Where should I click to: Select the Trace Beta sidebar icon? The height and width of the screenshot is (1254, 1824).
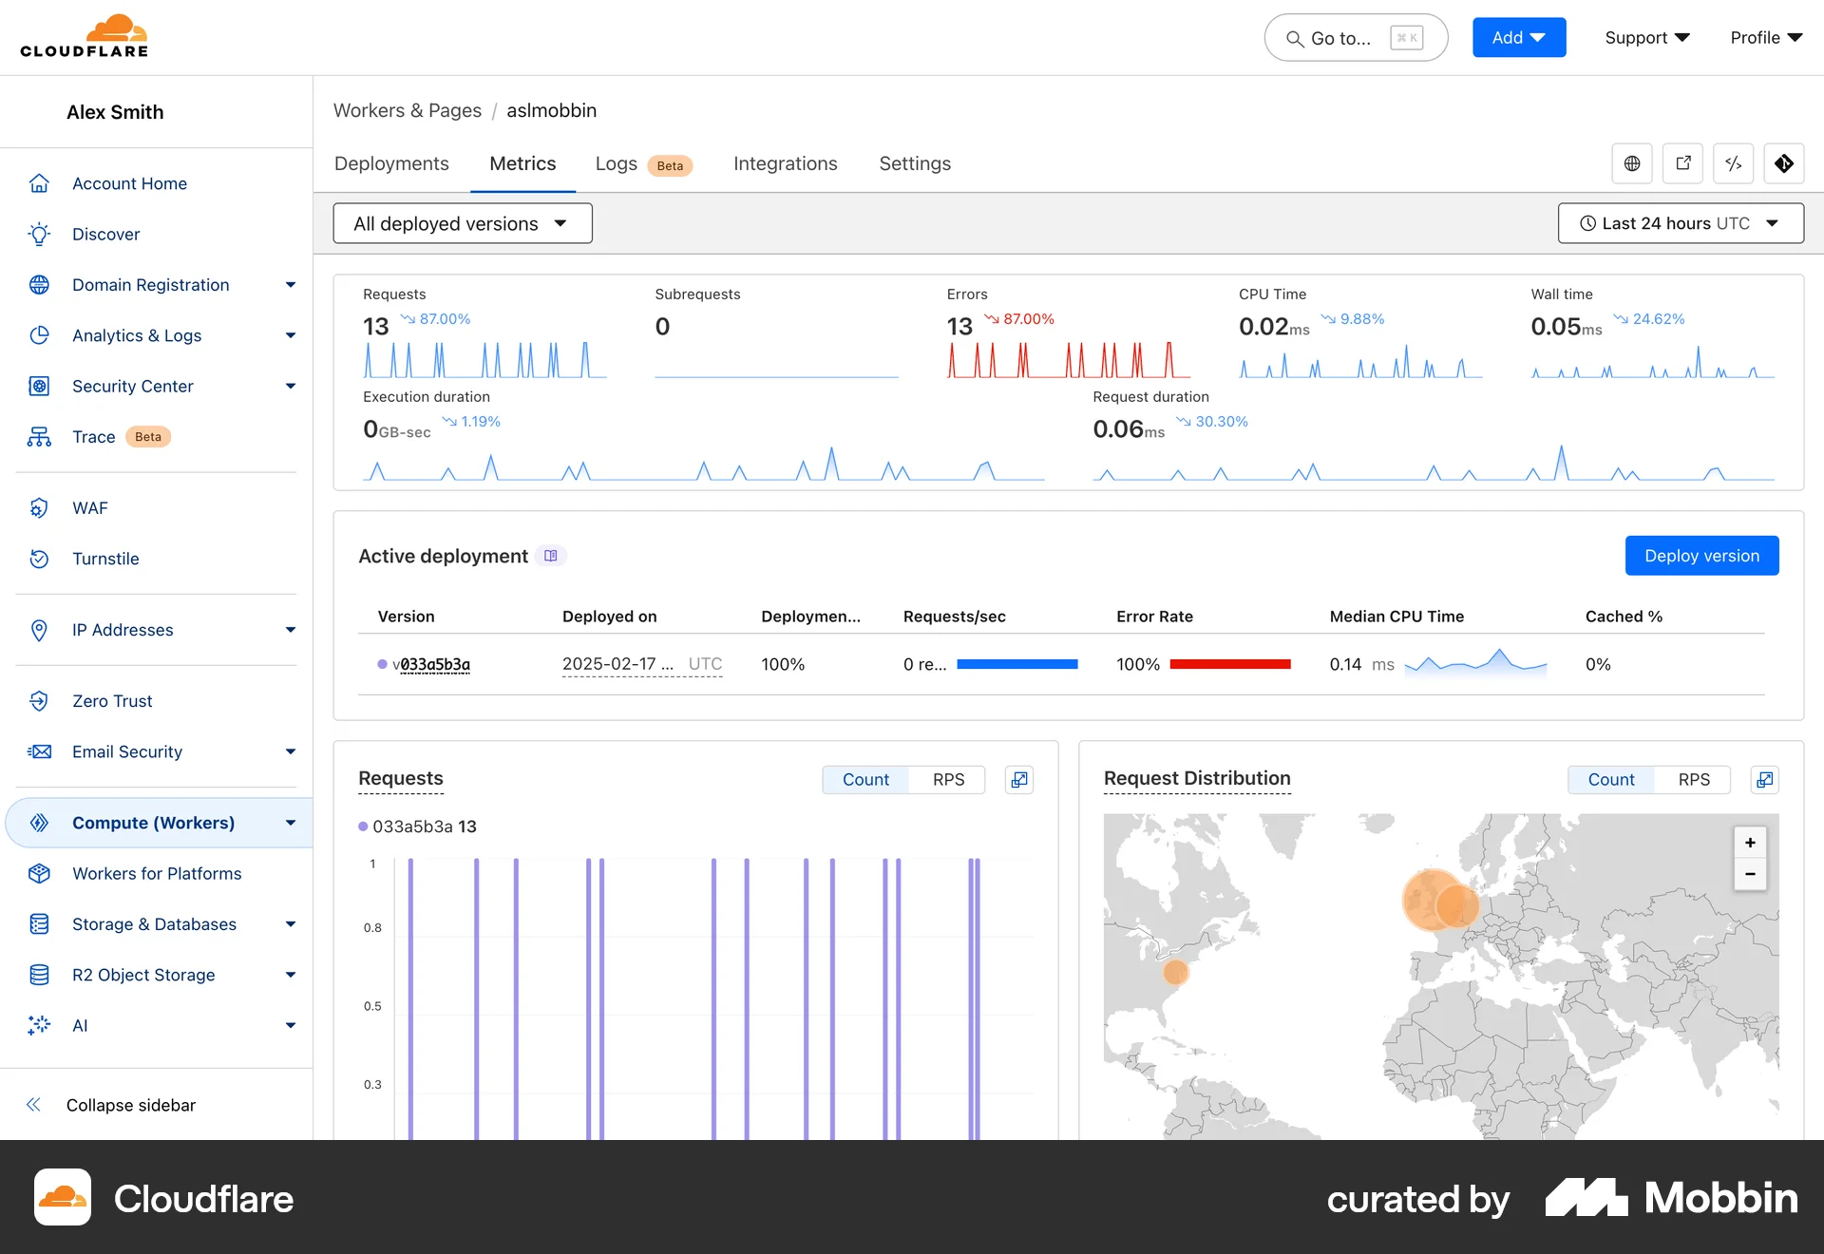pos(39,437)
